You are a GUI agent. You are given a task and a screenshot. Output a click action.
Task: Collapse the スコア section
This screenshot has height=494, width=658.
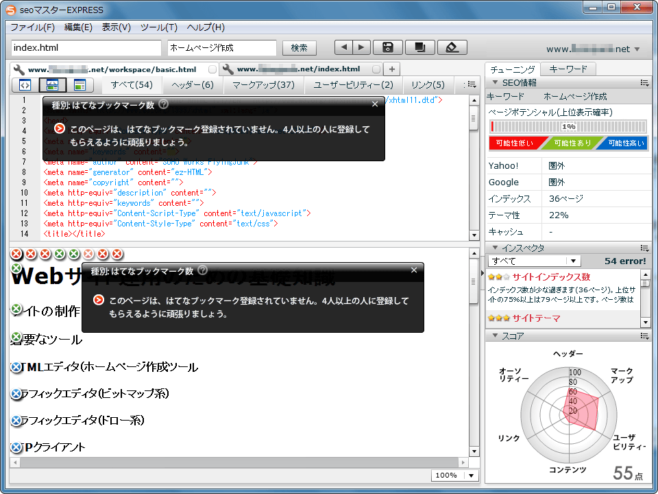(495, 336)
